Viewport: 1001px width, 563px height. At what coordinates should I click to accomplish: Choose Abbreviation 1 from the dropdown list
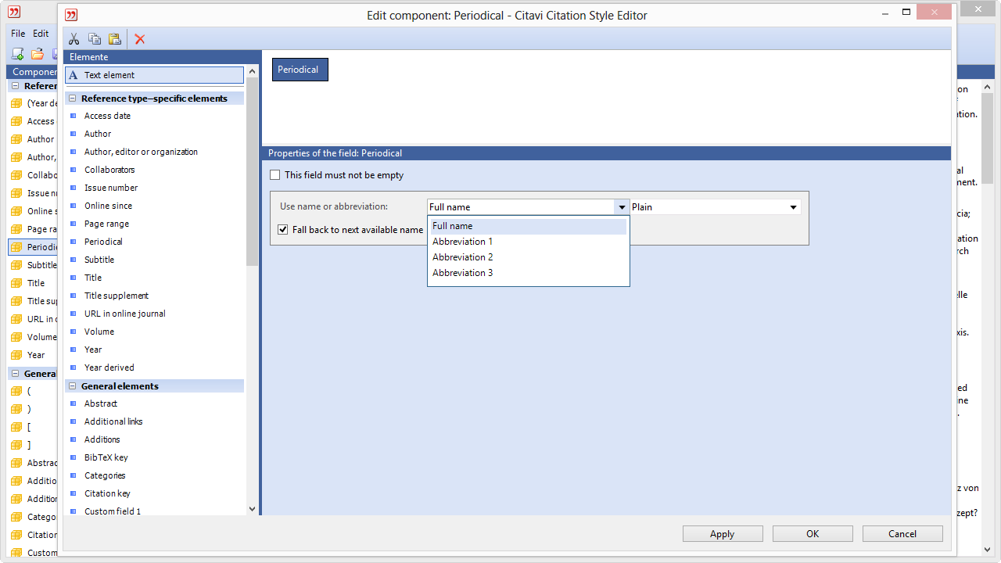click(x=529, y=242)
